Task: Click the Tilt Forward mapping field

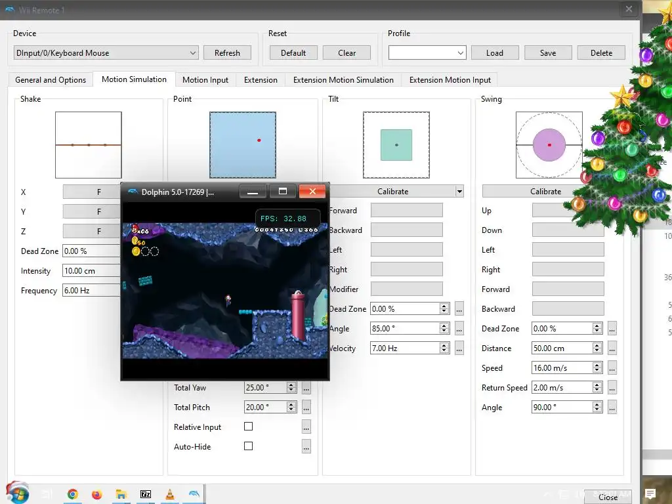Action: pyautogui.click(x=407, y=210)
